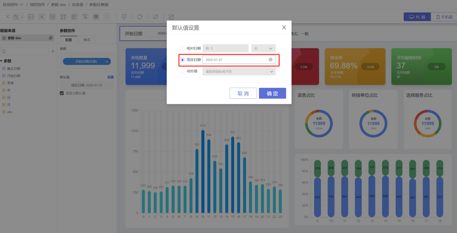The height and width of the screenshot is (233, 457).
Task: Click the plus icon beside the search box
Action: pos(53,51)
